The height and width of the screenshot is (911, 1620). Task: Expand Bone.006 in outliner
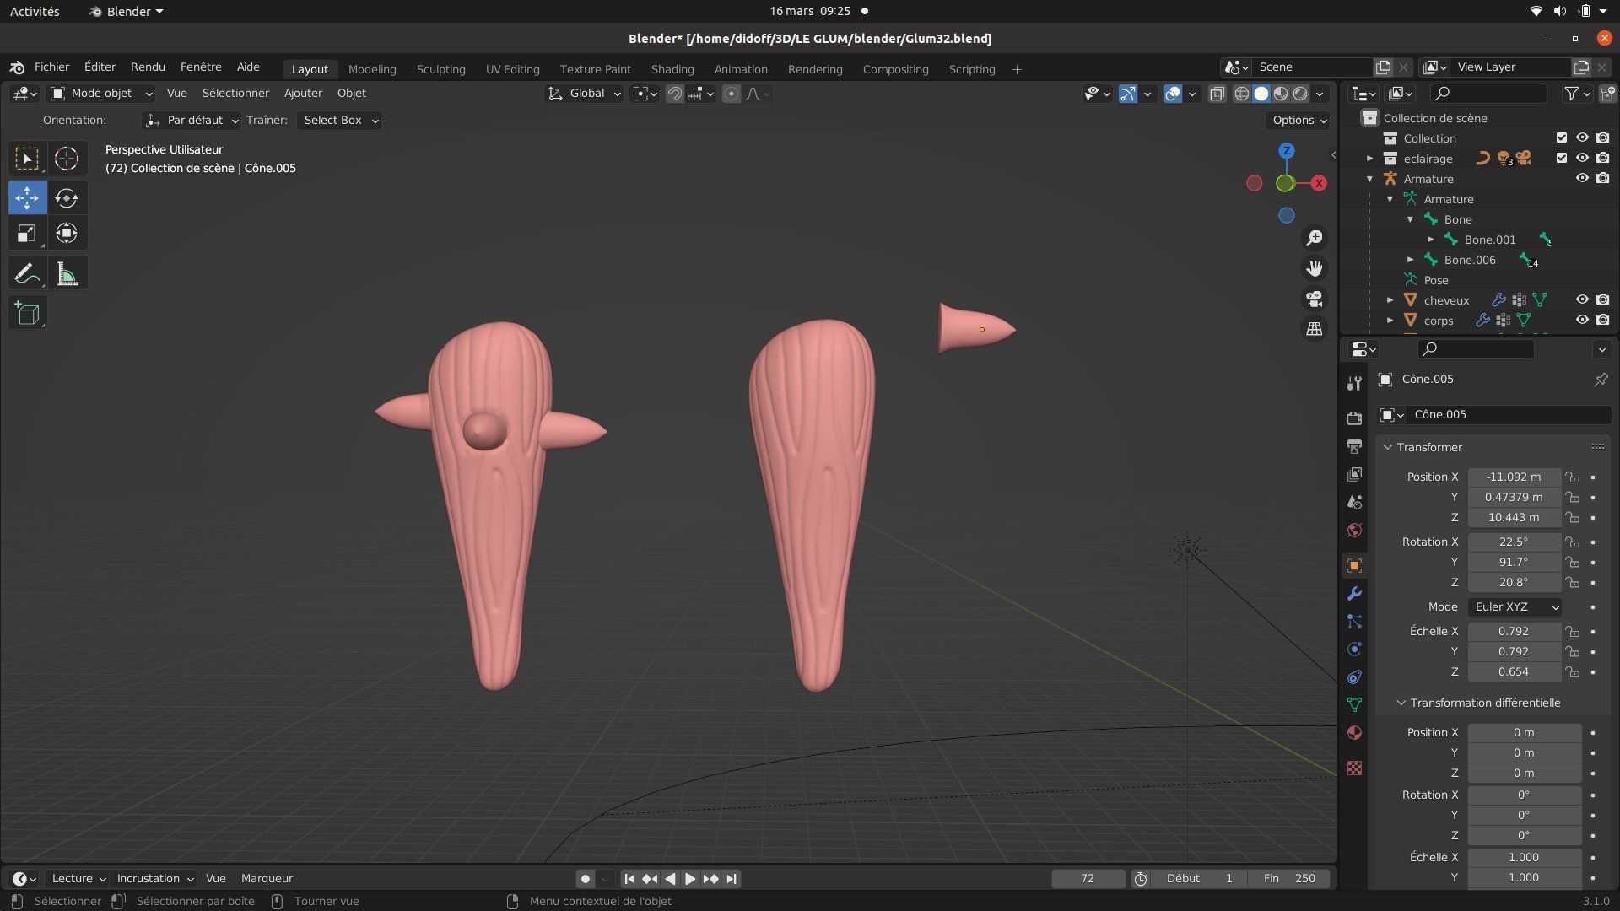pyautogui.click(x=1410, y=260)
